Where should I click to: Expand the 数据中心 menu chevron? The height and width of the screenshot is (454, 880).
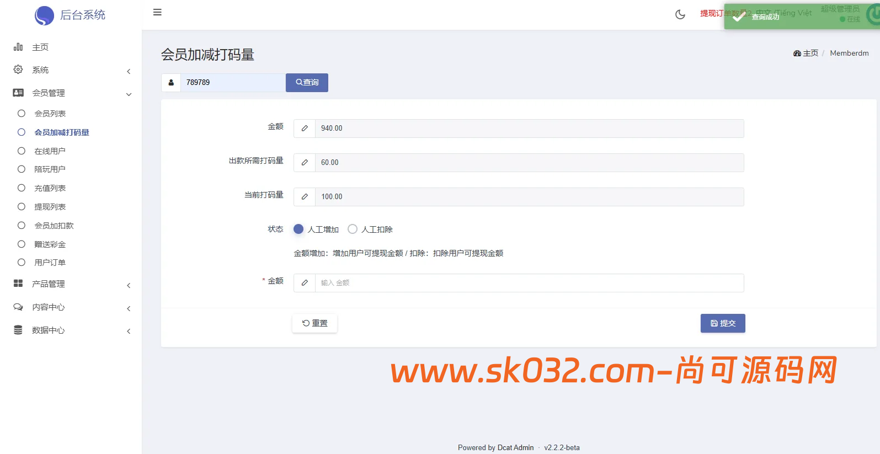tap(129, 331)
